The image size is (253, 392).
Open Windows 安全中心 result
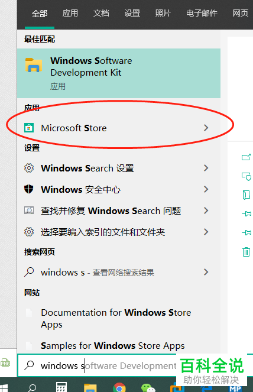(x=119, y=189)
